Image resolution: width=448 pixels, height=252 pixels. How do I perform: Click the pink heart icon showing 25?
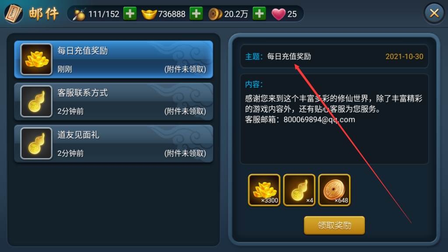coord(278,14)
